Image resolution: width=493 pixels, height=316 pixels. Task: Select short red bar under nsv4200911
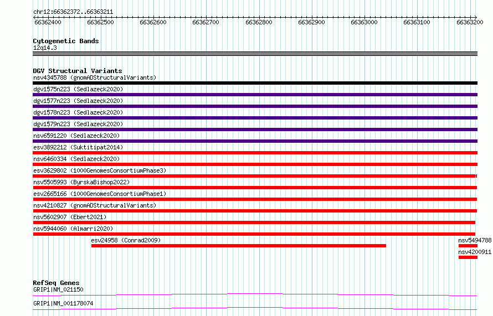pos(468,257)
